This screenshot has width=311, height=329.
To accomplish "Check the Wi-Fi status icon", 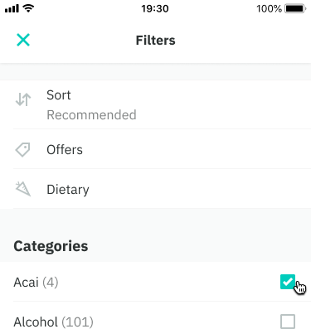I will pos(28,8).
